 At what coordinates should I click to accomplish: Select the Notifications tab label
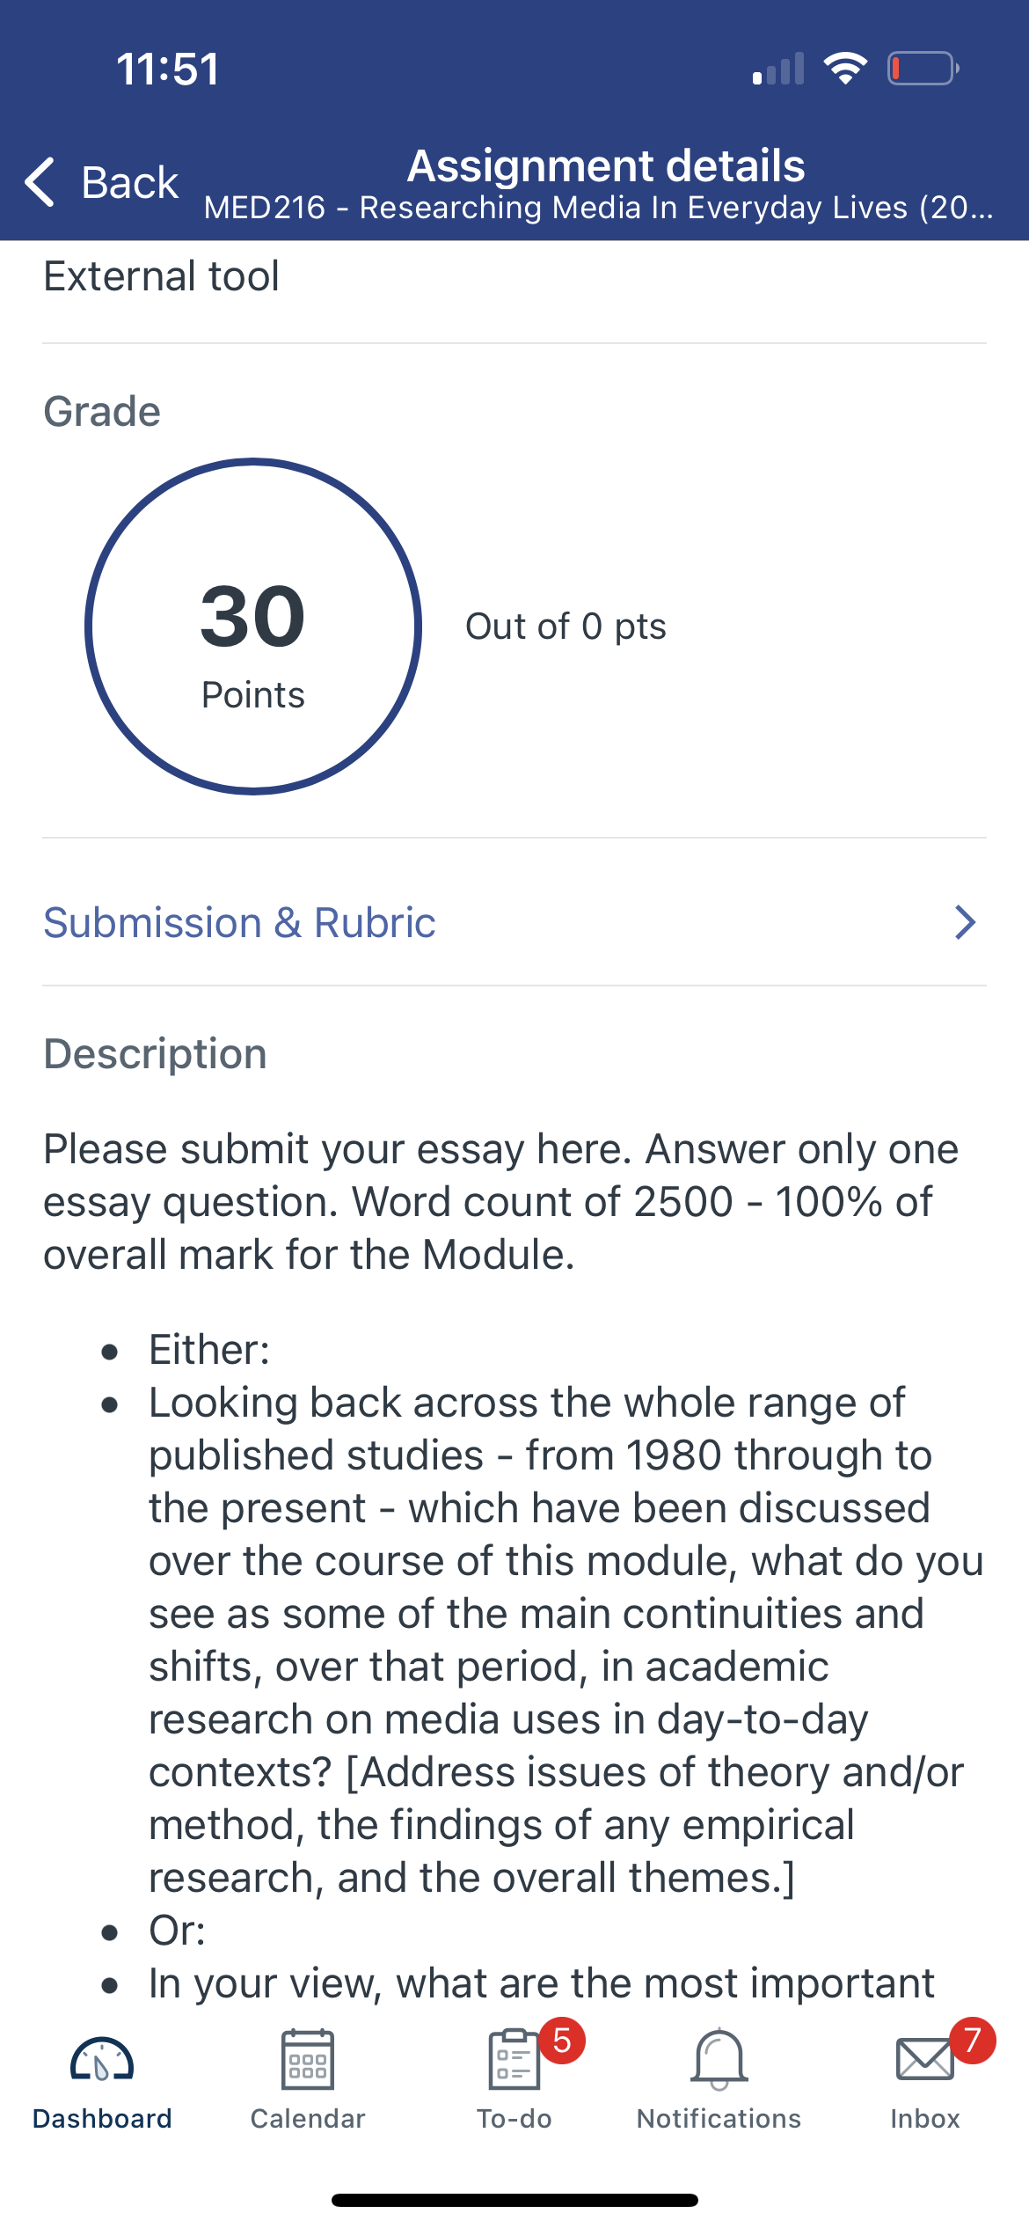pos(719,2118)
